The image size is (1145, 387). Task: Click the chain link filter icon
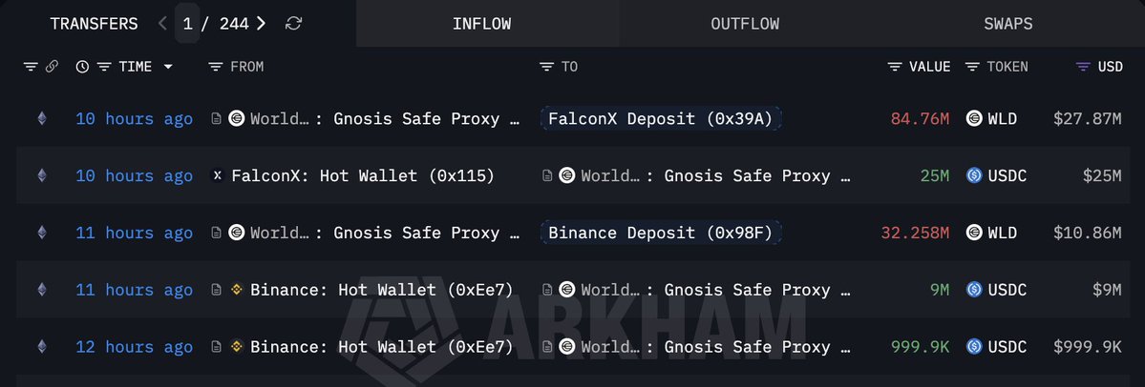click(x=52, y=67)
